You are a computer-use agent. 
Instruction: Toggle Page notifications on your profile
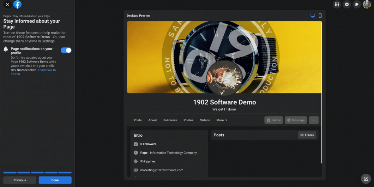pos(66,50)
